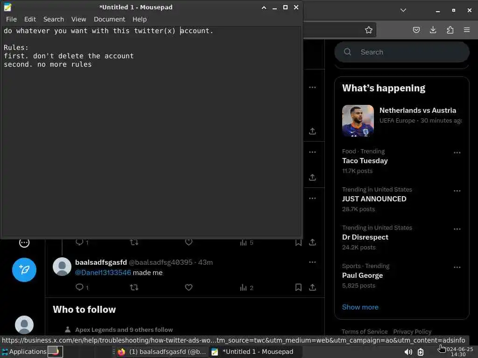Click the Mousepad app icon in title bar

tap(7, 7)
